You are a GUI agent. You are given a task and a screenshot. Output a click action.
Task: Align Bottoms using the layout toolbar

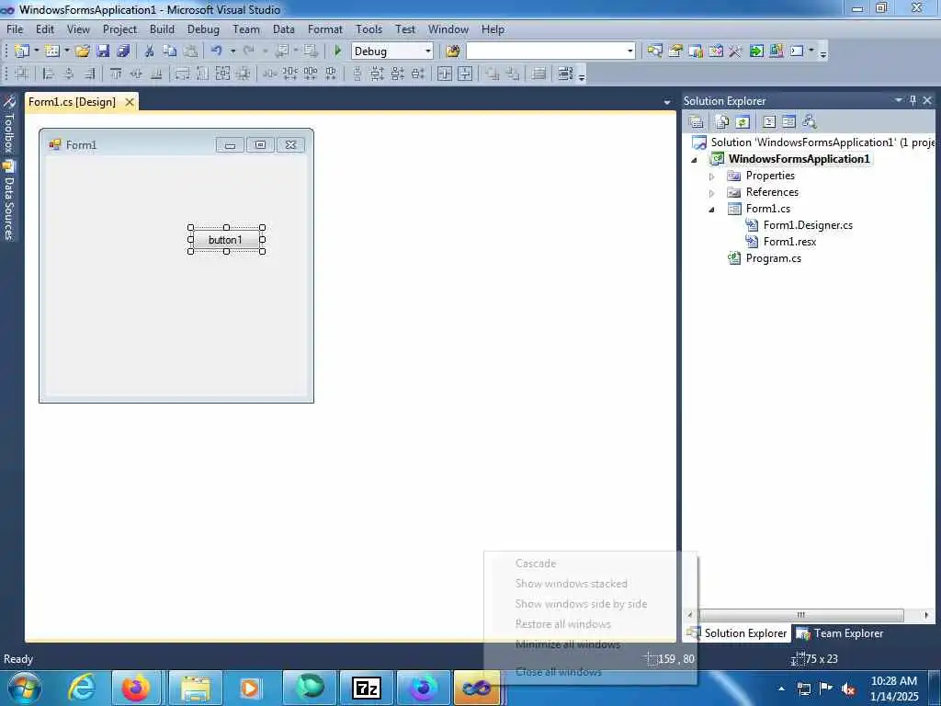click(x=156, y=74)
